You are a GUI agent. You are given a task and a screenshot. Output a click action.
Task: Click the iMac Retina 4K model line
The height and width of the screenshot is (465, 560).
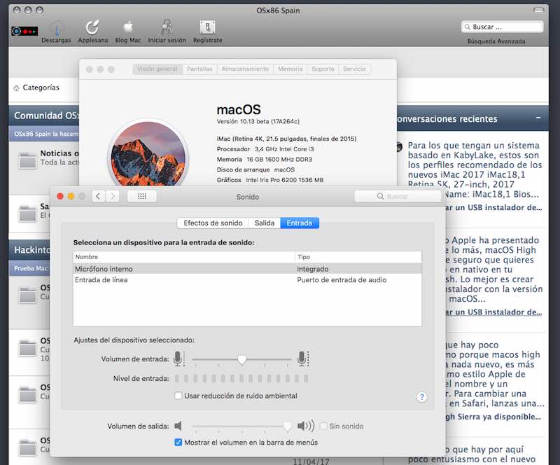pyautogui.click(x=286, y=139)
